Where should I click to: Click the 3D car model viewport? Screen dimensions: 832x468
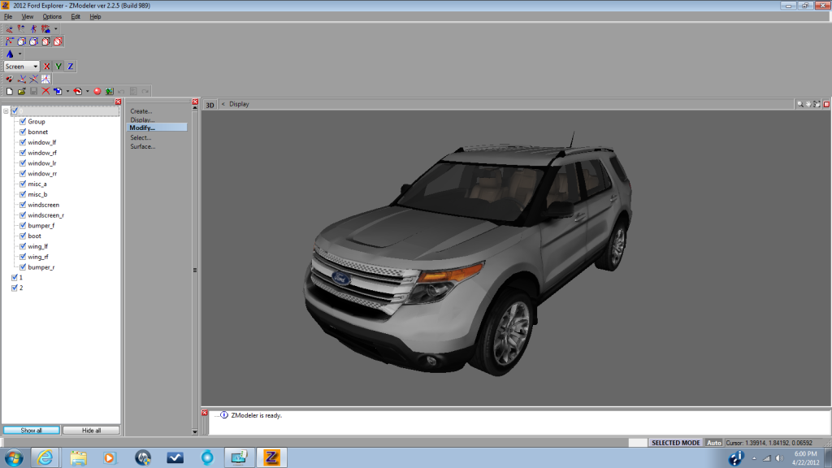516,258
